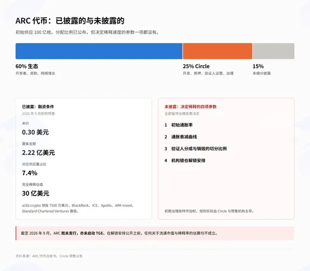Click the '15%' allocation label

point(258,66)
